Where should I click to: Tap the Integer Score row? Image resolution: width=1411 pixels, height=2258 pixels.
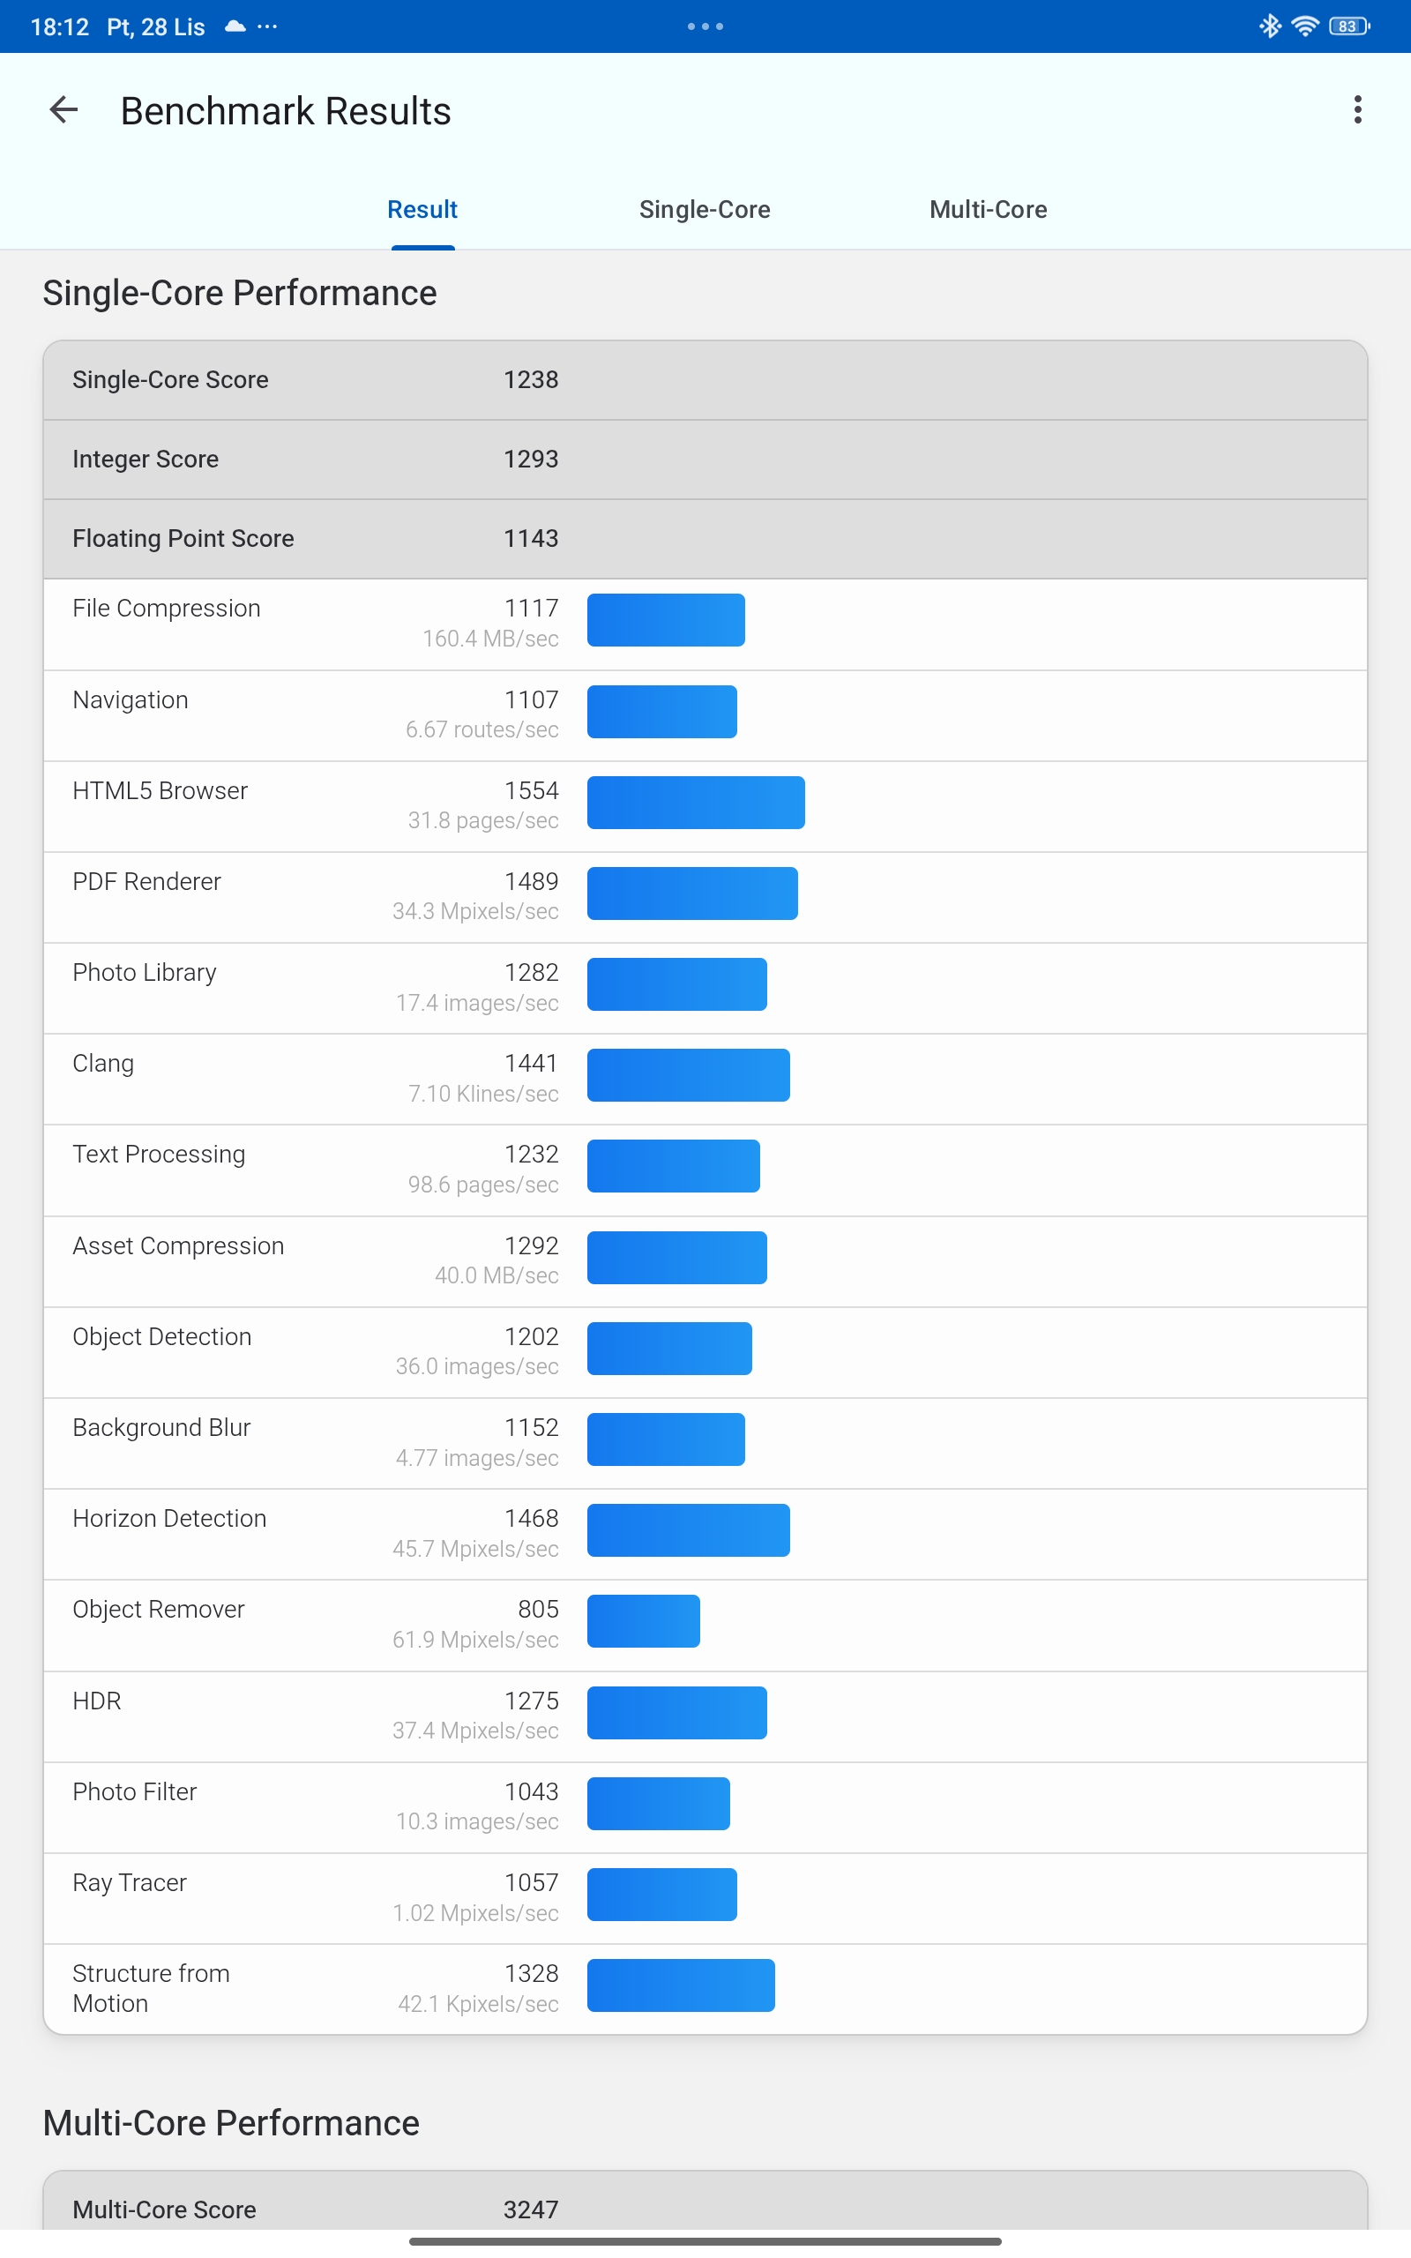click(705, 459)
